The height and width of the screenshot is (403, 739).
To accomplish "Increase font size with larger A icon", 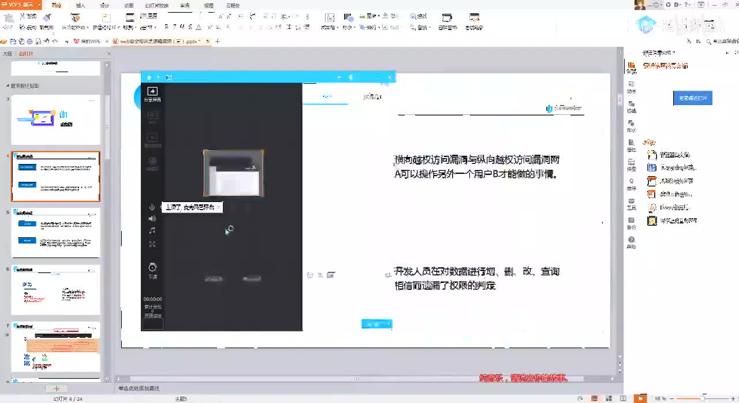I will [x=221, y=16].
